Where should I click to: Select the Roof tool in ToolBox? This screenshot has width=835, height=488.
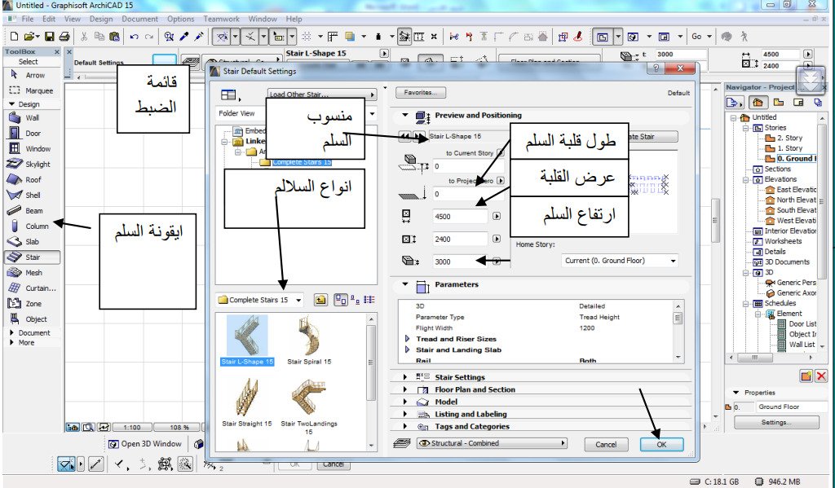(32, 179)
